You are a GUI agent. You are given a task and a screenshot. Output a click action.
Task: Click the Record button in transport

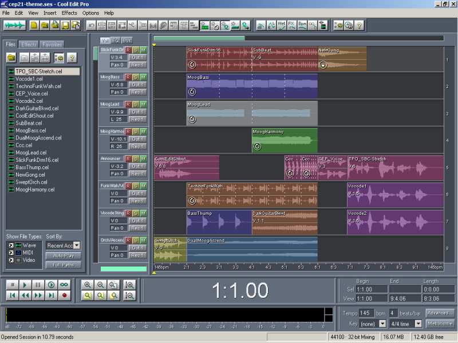tap(64, 295)
